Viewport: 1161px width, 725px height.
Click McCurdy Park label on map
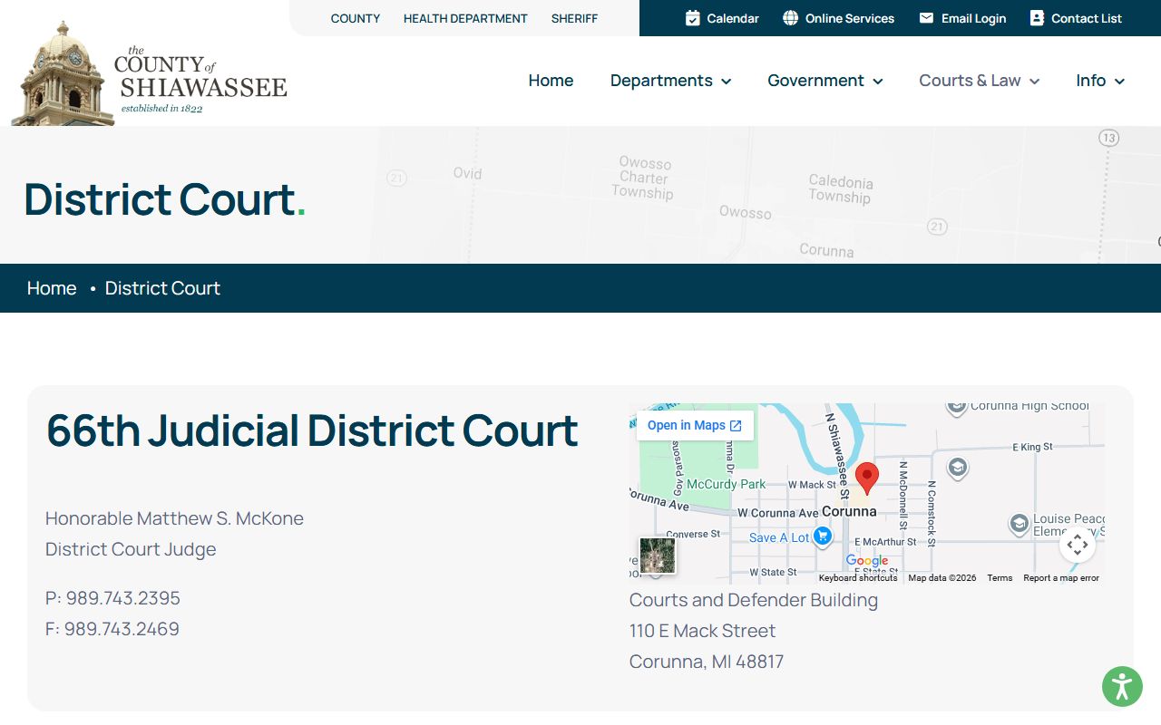click(x=727, y=484)
